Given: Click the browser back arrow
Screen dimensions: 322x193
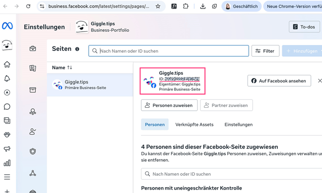Looking at the screenshot, I should click(x=5, y=6).
